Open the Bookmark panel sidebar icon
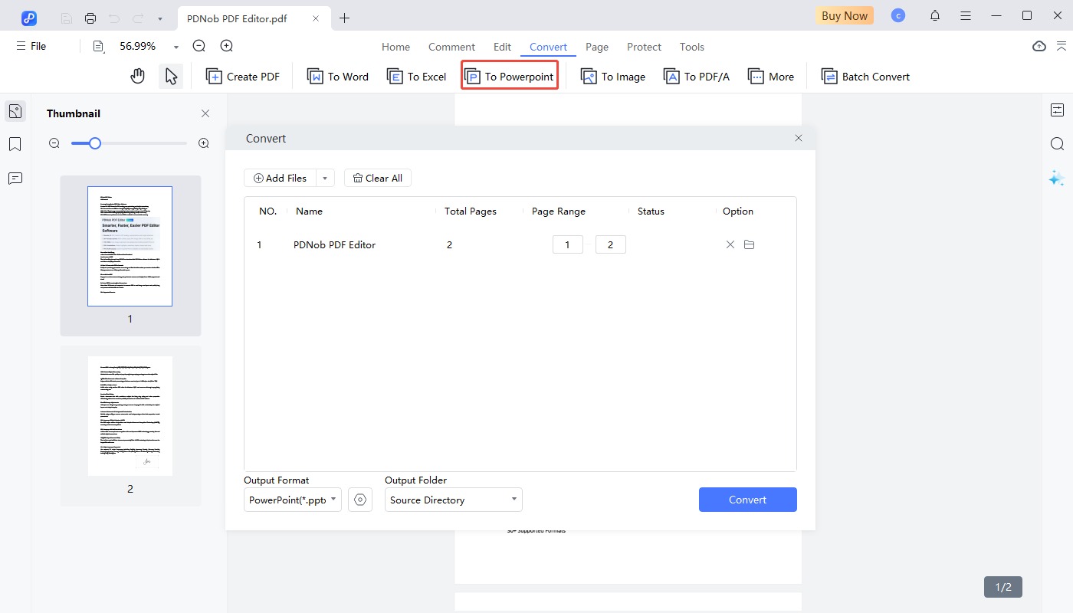Screen dimensions: 1073x613 [15, 144]
